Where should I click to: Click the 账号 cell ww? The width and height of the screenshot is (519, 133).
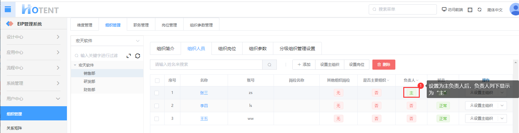point(250,119)
